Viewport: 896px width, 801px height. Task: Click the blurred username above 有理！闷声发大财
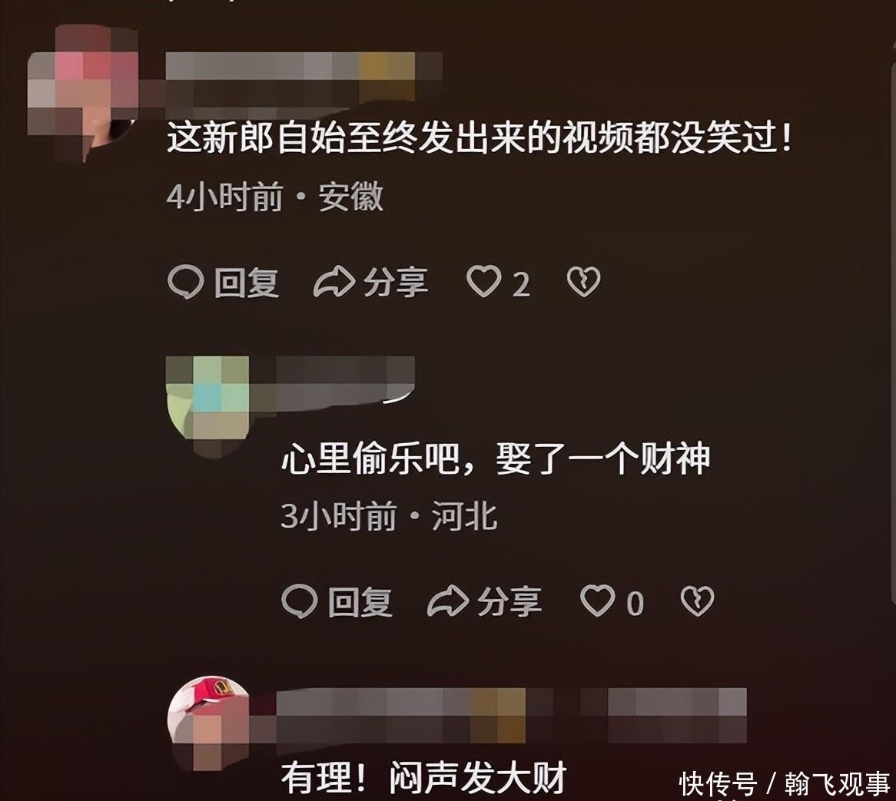click(512, 715)
